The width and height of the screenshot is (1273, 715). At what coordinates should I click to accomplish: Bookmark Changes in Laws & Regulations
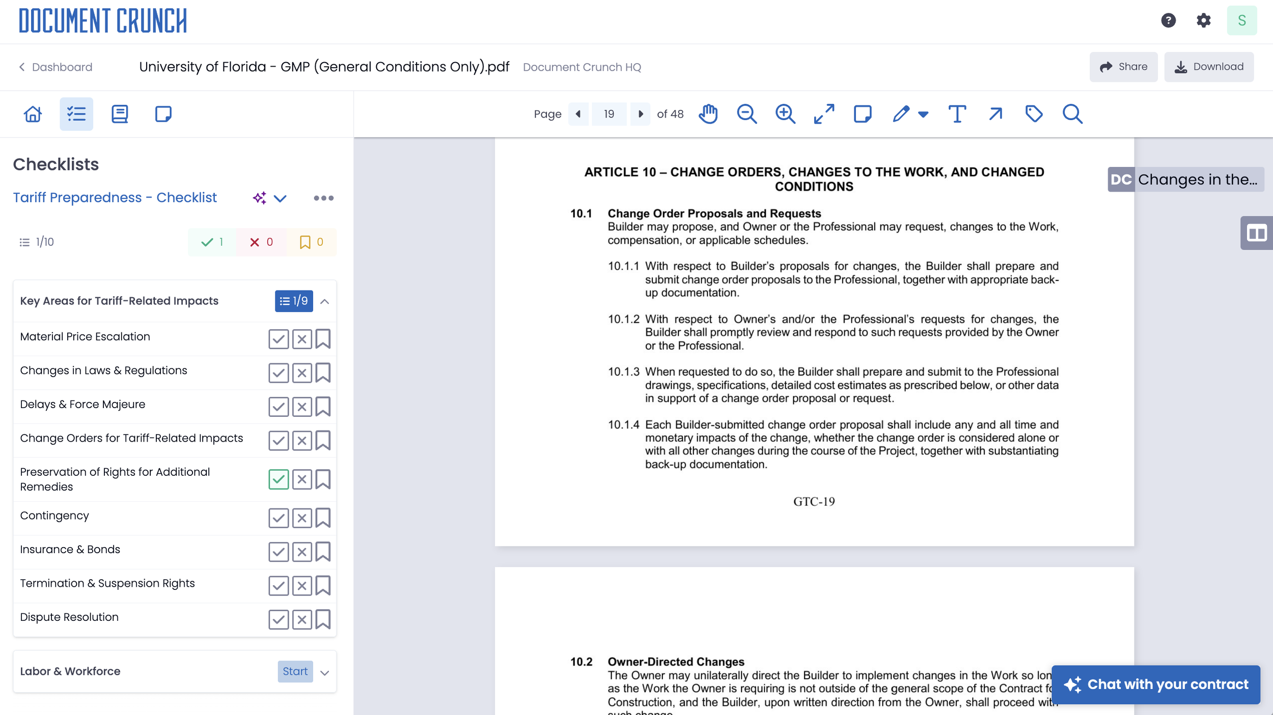coord(323,373)
